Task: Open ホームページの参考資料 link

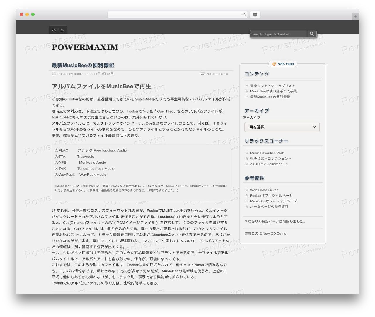Action: click(x=269, y=206)
